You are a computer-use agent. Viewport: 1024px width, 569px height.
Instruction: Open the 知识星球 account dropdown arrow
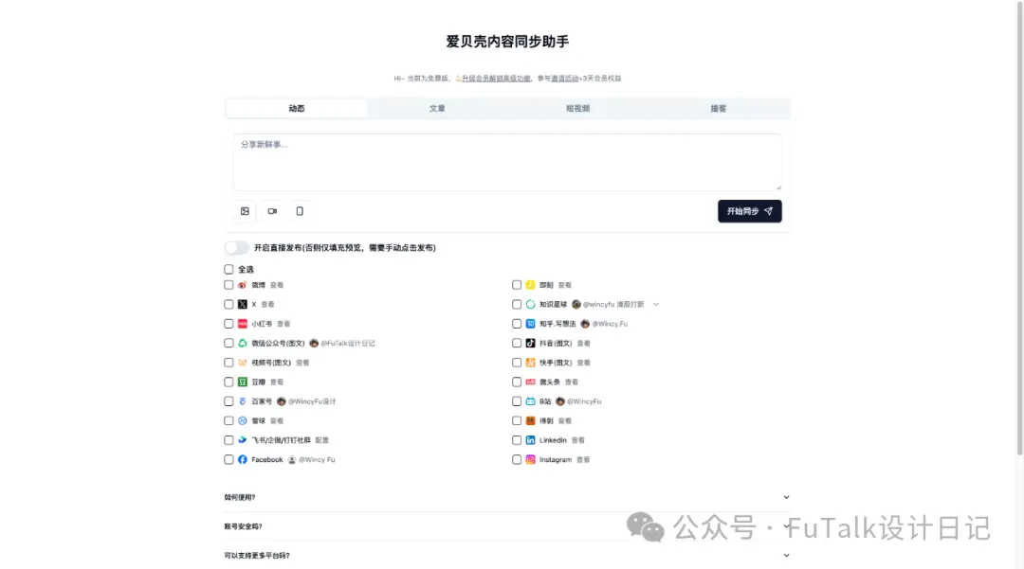656,304
